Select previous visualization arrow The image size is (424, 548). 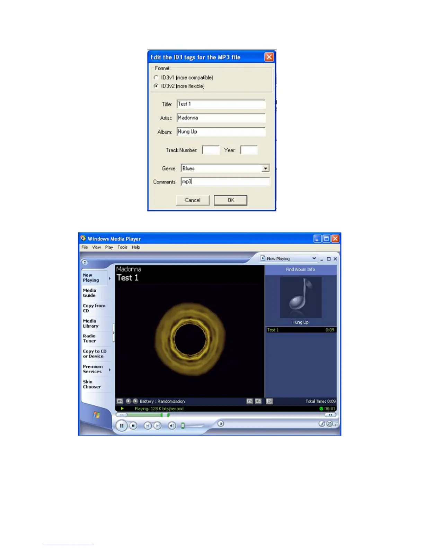pyautogui.click(x=129, y=401)
